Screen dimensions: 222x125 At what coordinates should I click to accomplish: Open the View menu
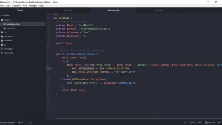(8, 6)
